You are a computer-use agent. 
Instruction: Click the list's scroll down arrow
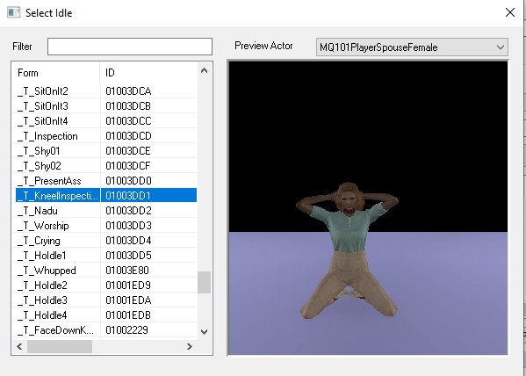(204, 332)
